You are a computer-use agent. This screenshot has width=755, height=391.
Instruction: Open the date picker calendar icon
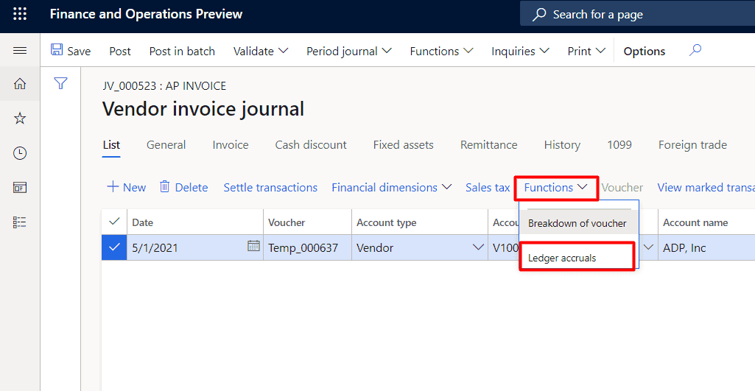pos(253,247)
